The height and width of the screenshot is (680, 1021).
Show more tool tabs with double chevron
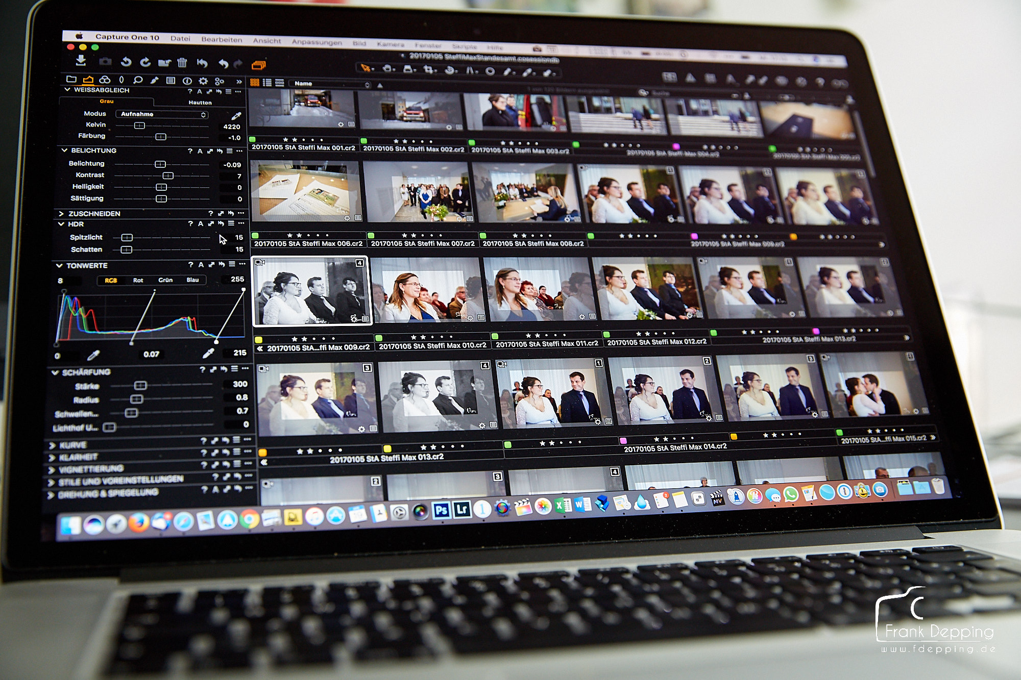pos(238,82)
